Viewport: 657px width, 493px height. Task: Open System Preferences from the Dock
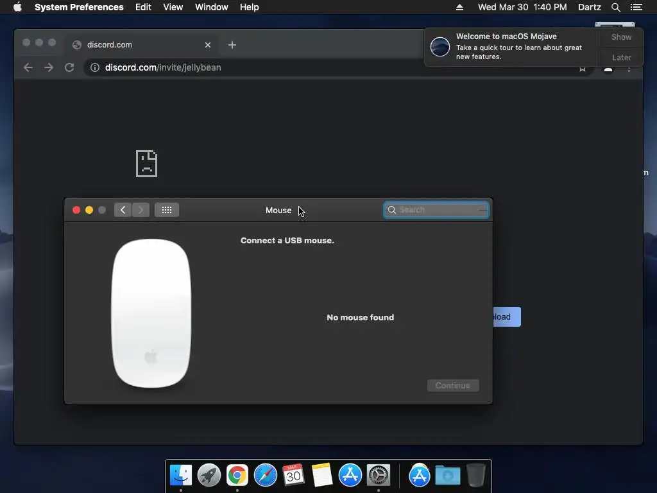379,475
